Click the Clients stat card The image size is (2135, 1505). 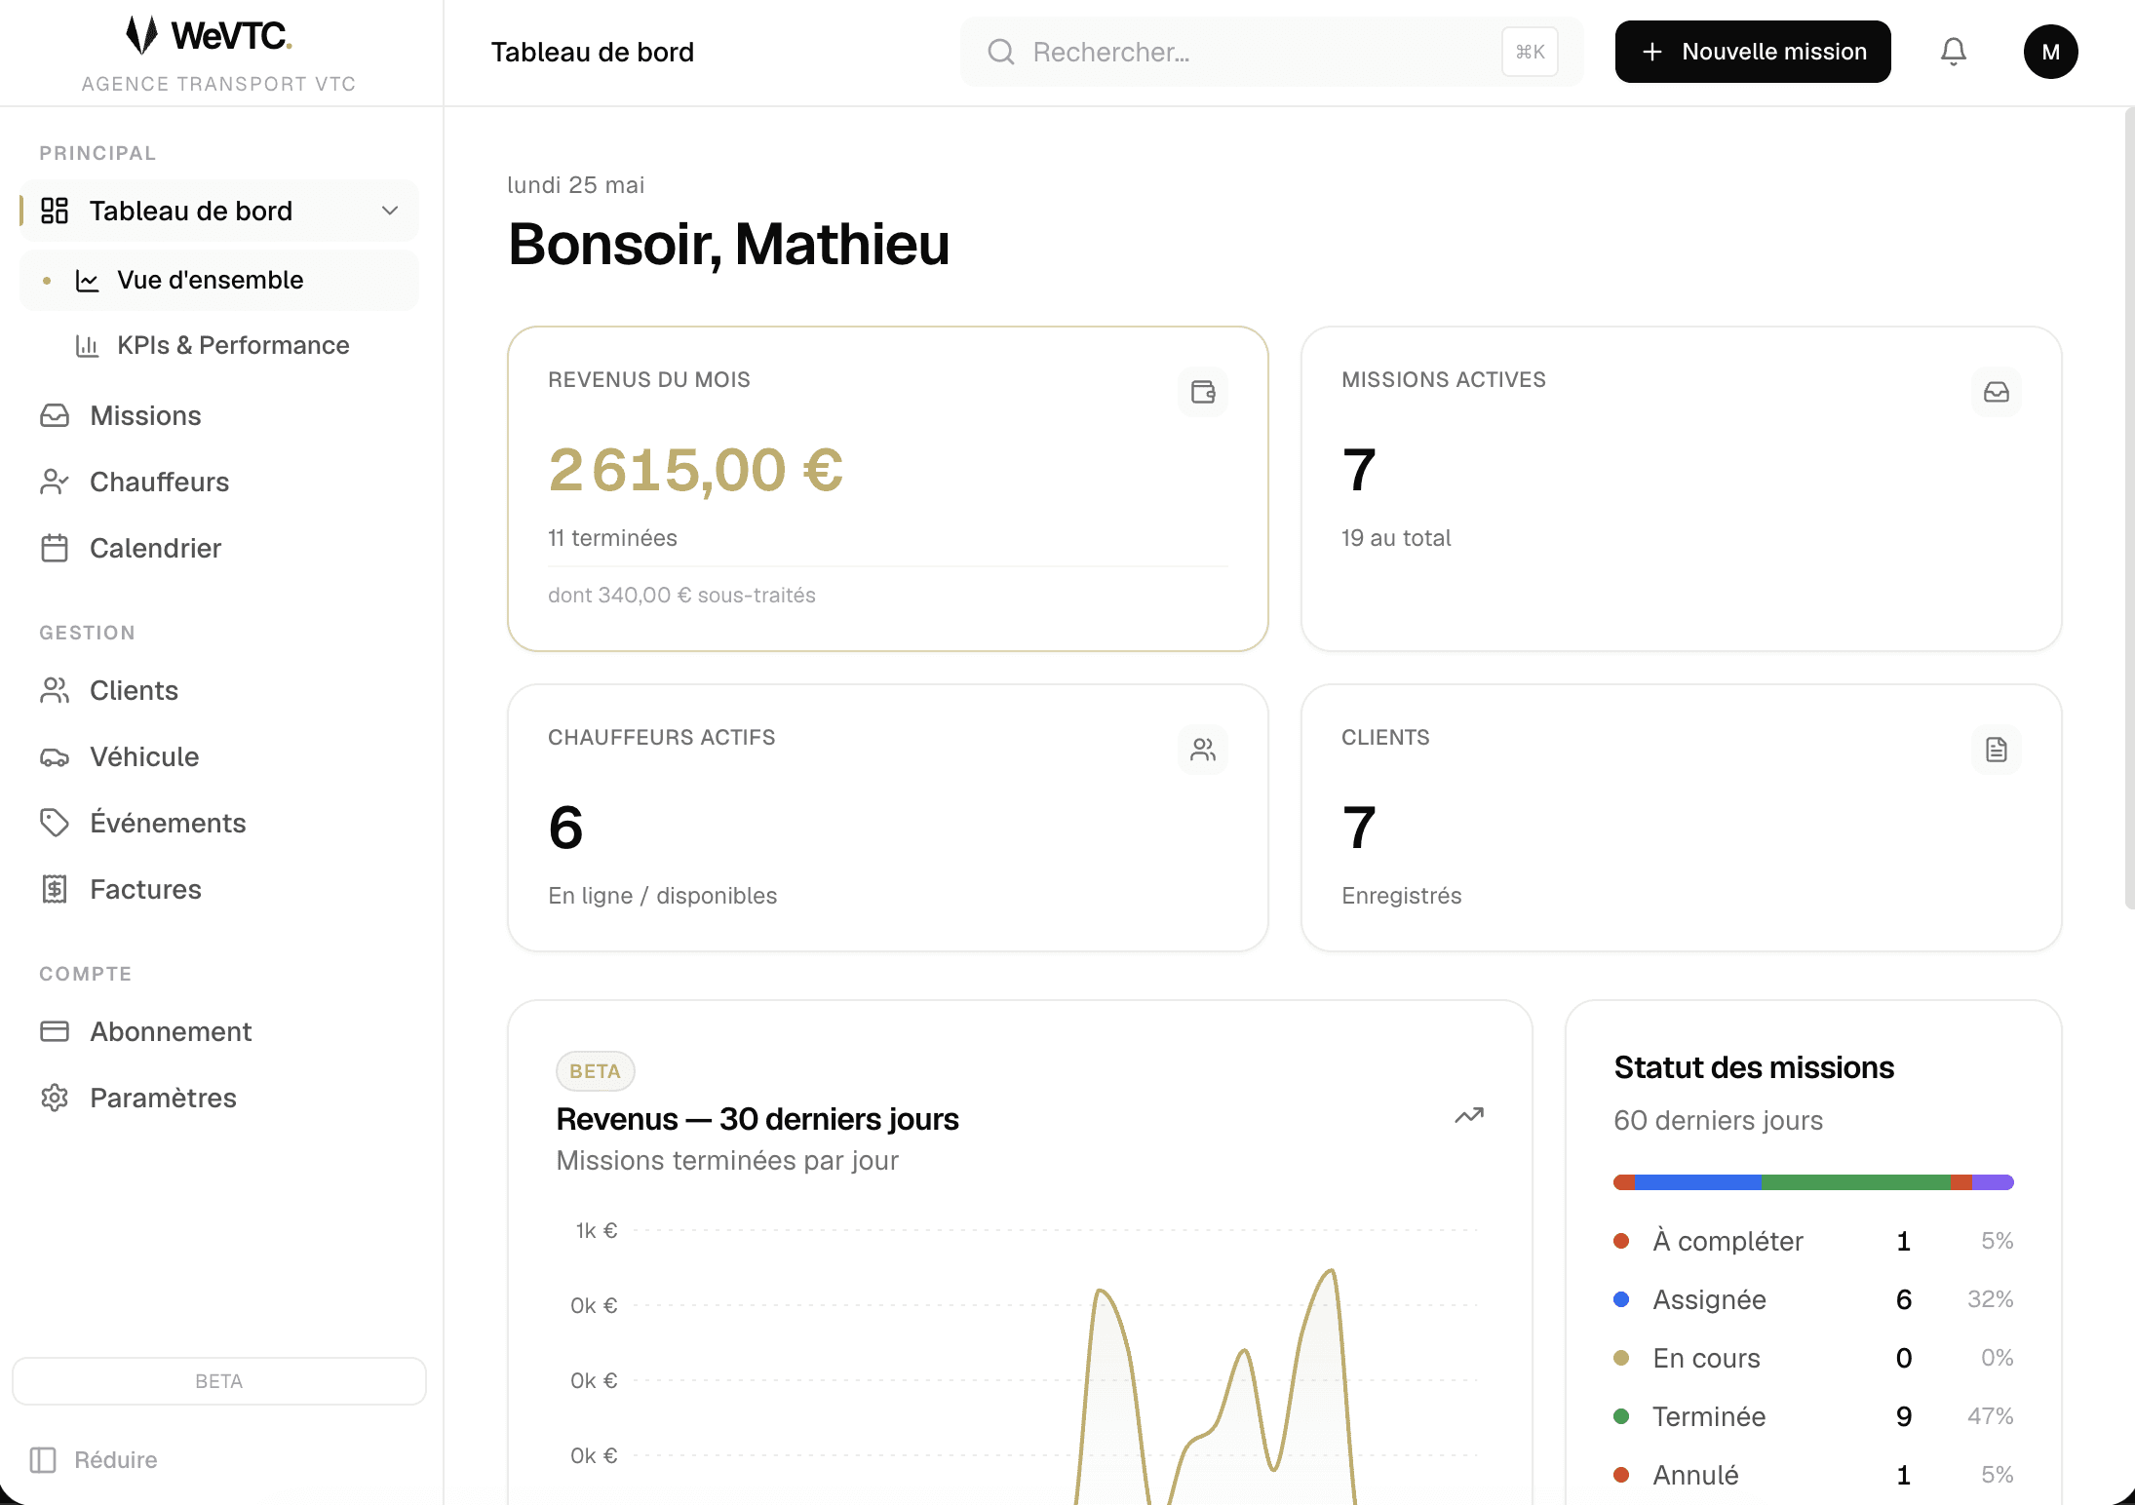pyautogui.click(x=1682, y=818)
